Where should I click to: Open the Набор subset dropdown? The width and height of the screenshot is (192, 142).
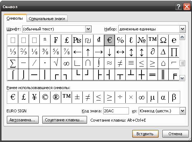182,29
